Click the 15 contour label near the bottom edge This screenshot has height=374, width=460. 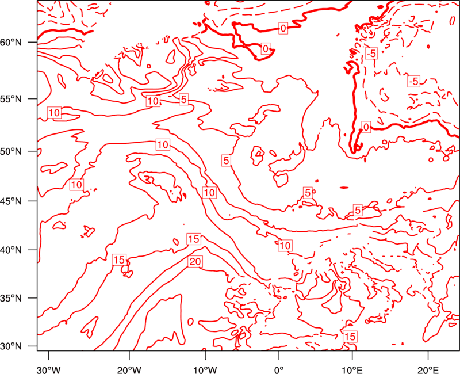coord(350,337)
